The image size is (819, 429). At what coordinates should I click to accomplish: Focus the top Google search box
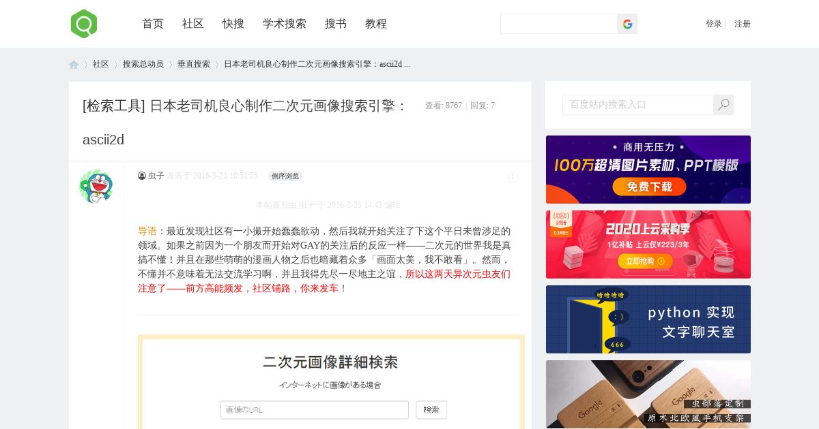coord(559,24)
